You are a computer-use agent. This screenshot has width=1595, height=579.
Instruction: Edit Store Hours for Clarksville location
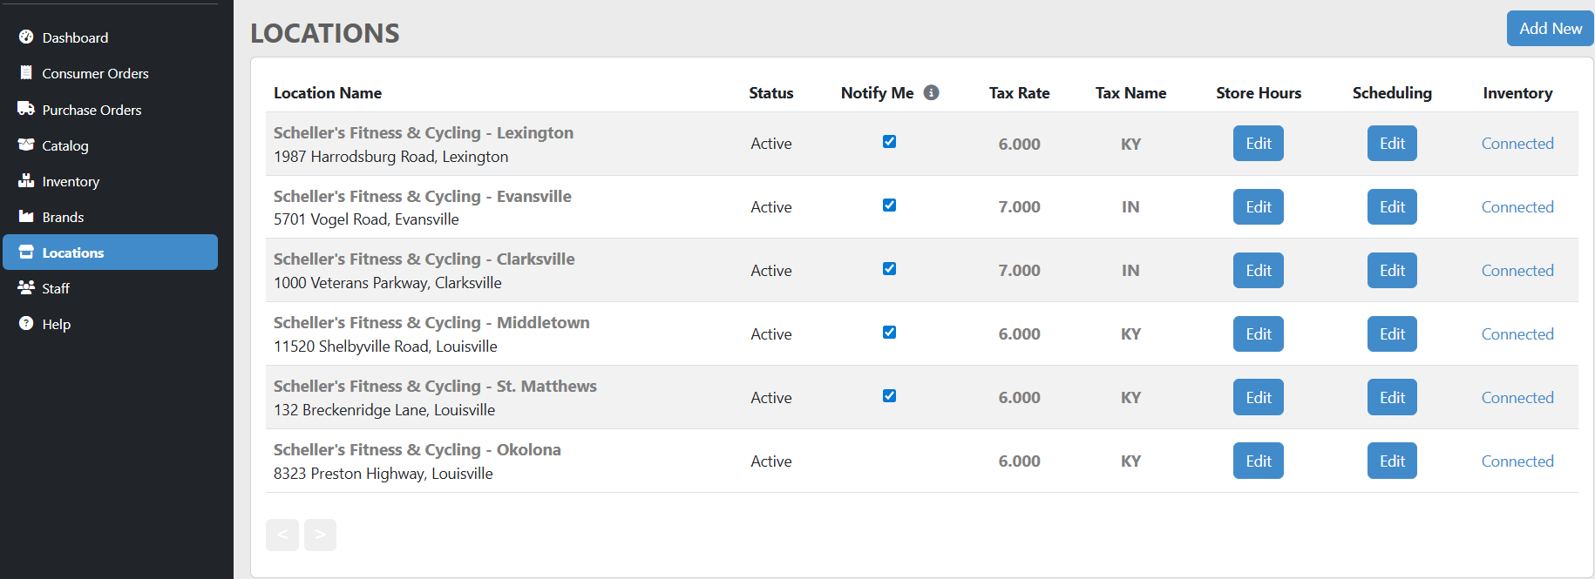1258,271
